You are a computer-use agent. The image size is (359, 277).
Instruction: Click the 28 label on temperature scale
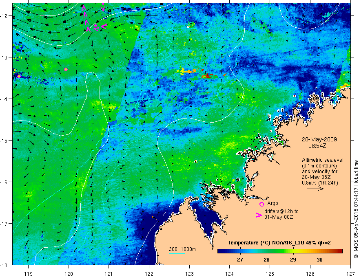266,260
